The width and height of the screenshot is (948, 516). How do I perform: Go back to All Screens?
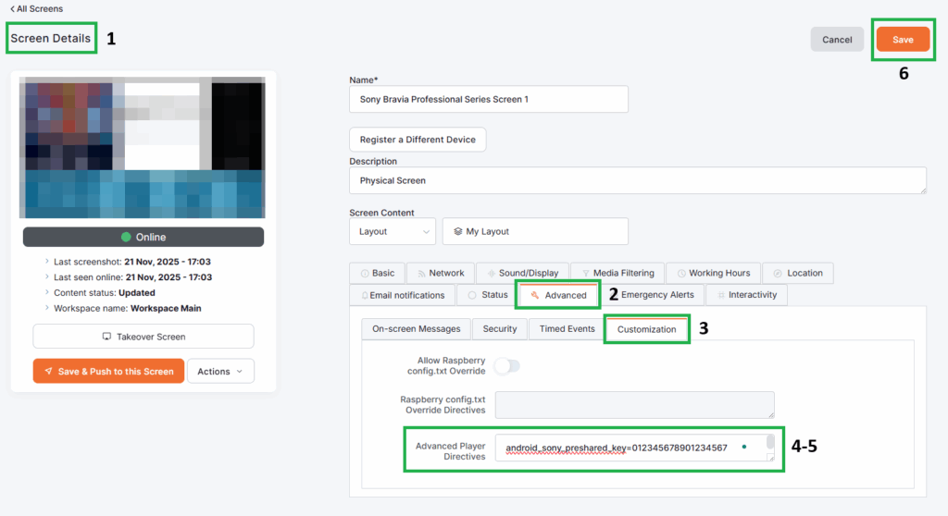pos(36,8)
